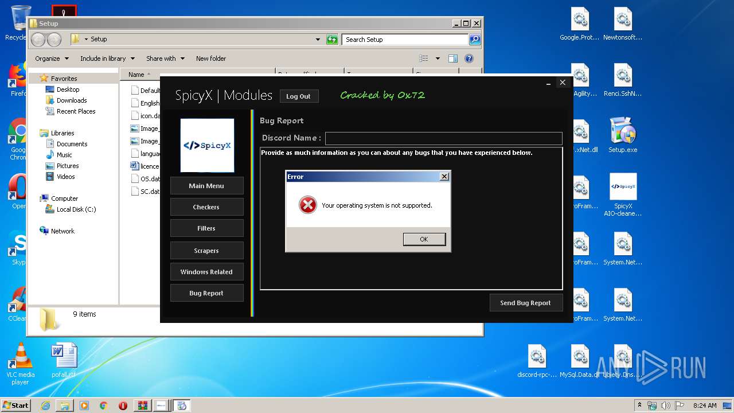Select MySql.Data.dll desktop icon
The width and height of the screenshot is (734, 413).
(580, 361)
